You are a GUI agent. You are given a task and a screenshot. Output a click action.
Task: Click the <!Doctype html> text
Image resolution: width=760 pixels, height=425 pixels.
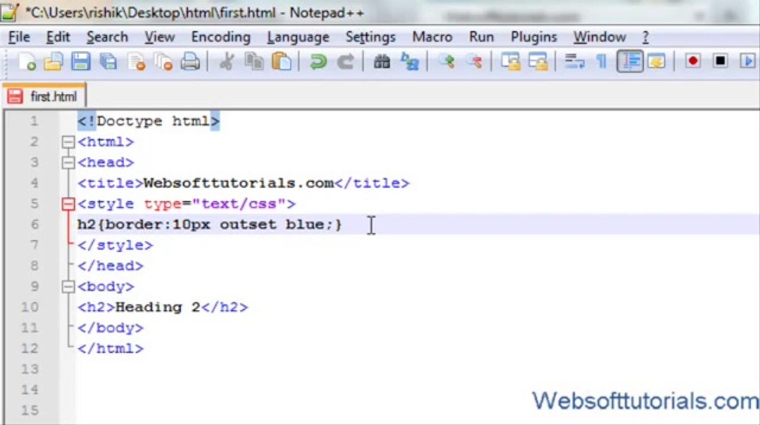pyautogui.click(x=148, y=121)
